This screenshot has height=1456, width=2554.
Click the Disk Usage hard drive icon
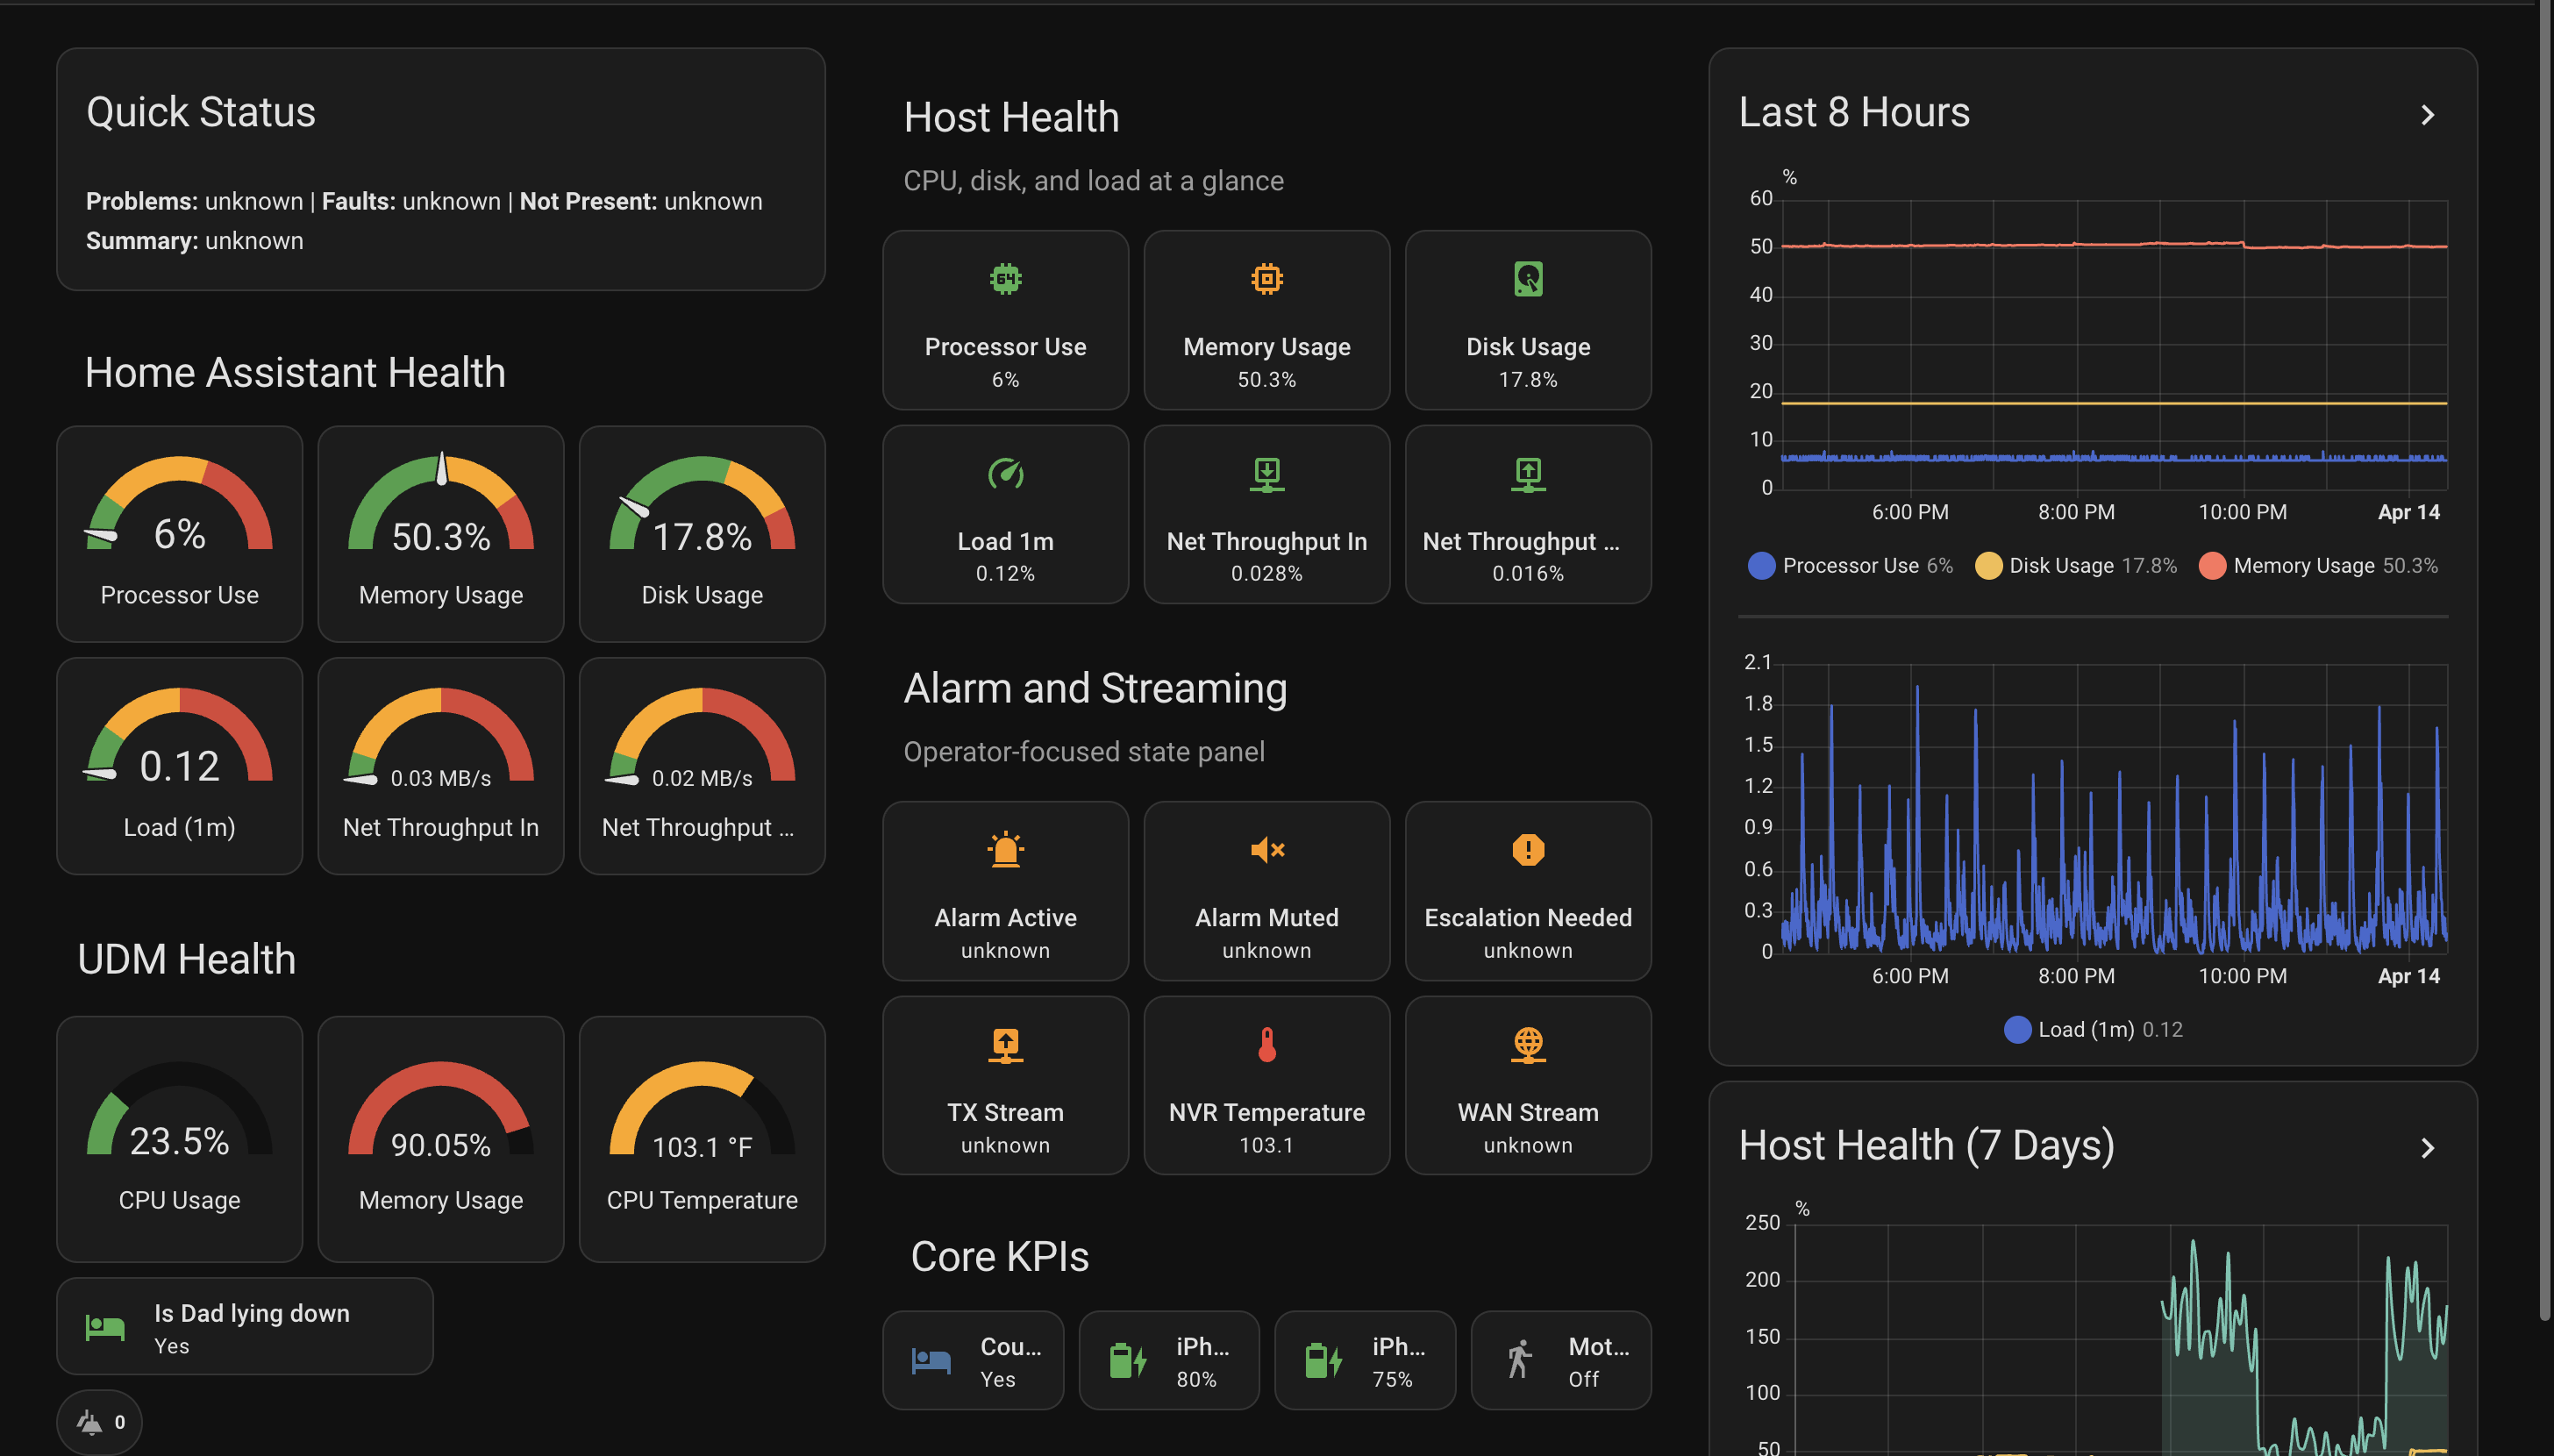1528,279
